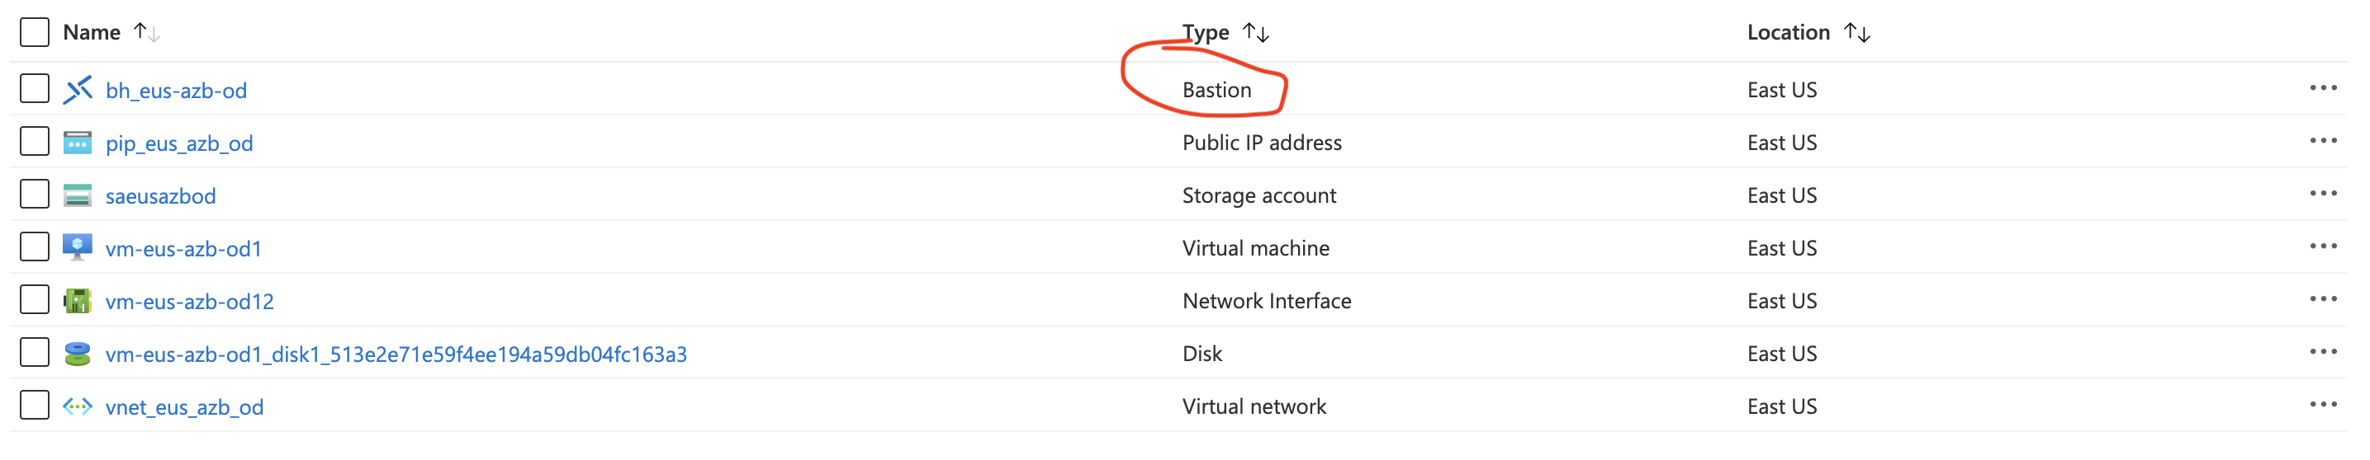Open the vm-eus-azb-od12 network interface link
The image size is (2370, 460).
[x=190, y=302]
